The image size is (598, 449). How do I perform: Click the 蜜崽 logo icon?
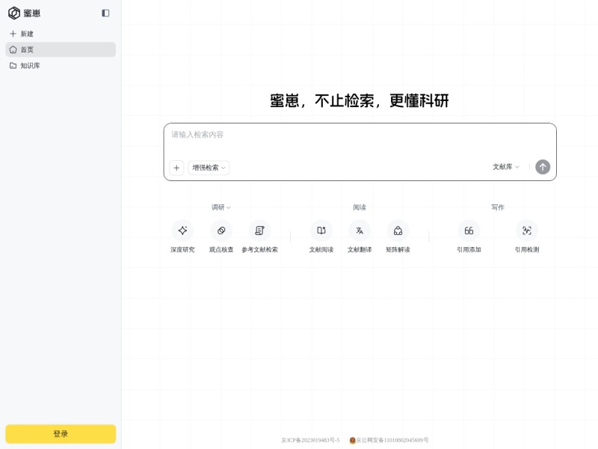[14, 13]
